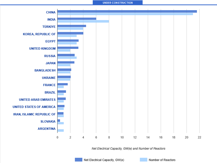Click the BRAZIL country label

[50, 92]
